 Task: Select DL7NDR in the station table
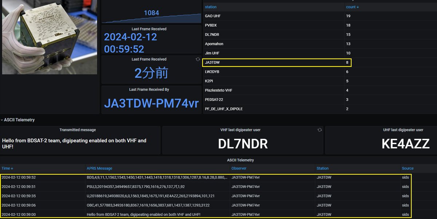tap(212, 35)
